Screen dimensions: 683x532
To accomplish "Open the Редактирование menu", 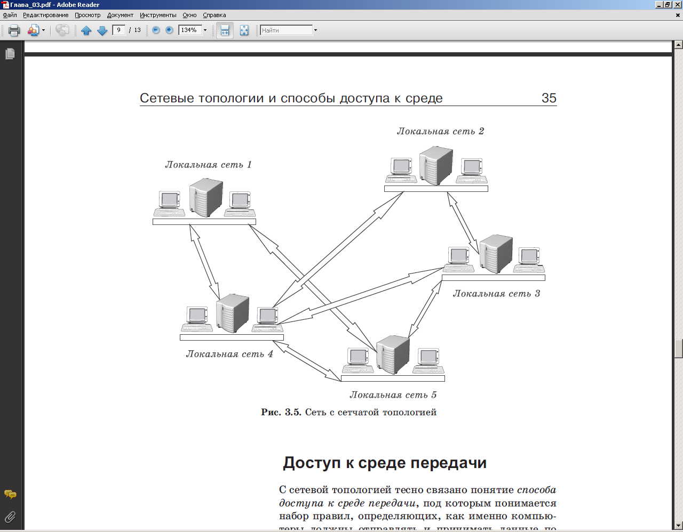I will tap(45, 15).
